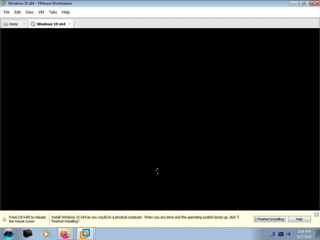Restore down the VMware Workstation window
The width and height of the screenshot is (320, 240).
tap(304, 3)
